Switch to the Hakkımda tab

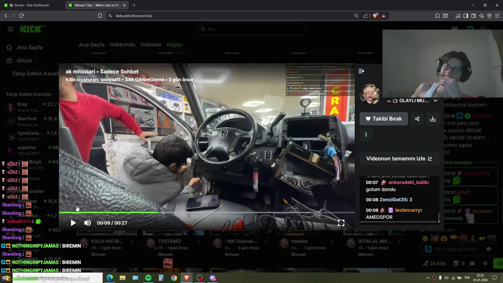pos(122,45)
